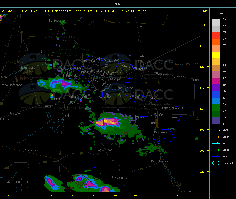This screenshot has height=199, width=236.
Task: Click the 'Lag.Llancanelo' map label
Action: point(17,182)
